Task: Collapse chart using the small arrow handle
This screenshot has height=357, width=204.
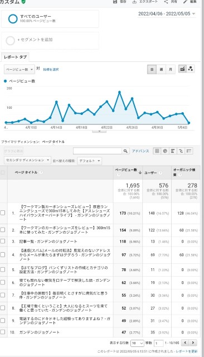Action: pyautogui.click(x=99, y=132)
